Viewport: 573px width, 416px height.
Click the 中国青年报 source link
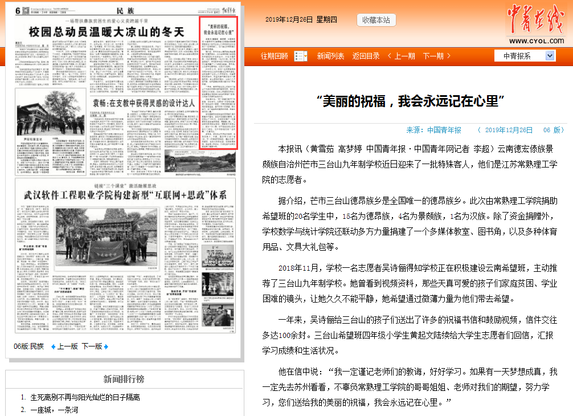tap(444, 130)
